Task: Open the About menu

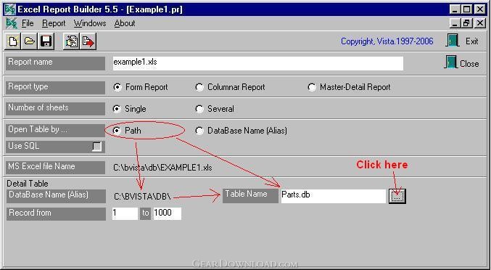Action: point(125,23)
